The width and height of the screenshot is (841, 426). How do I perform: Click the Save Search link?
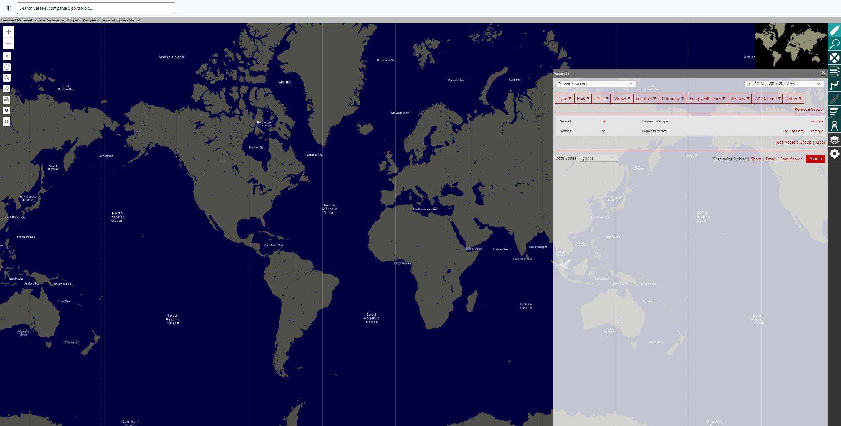(791, 159)
